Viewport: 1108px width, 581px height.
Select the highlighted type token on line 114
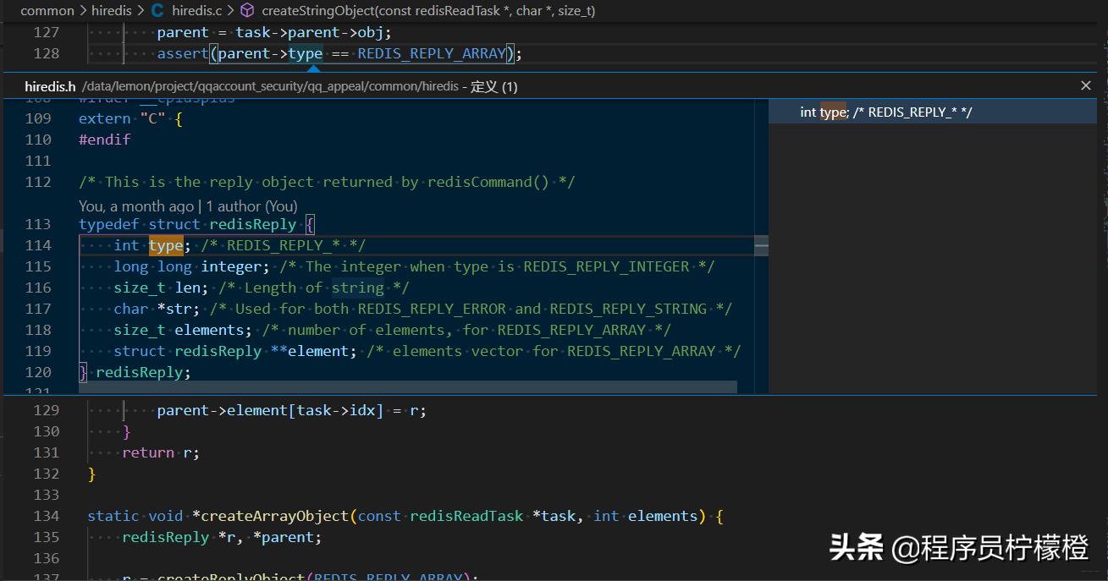click(x=167, y=244)
